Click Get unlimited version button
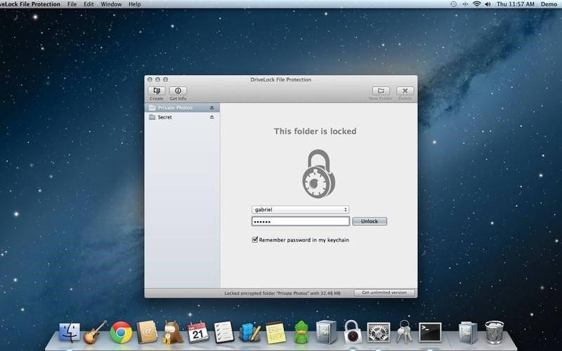The height and width of the screenshot is (351, 562). 384,293
